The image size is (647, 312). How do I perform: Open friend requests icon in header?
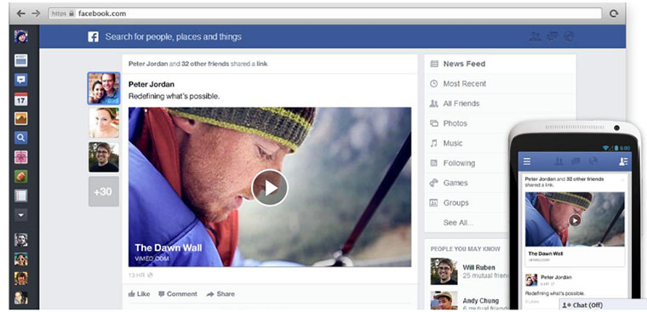tap(535, 37)
